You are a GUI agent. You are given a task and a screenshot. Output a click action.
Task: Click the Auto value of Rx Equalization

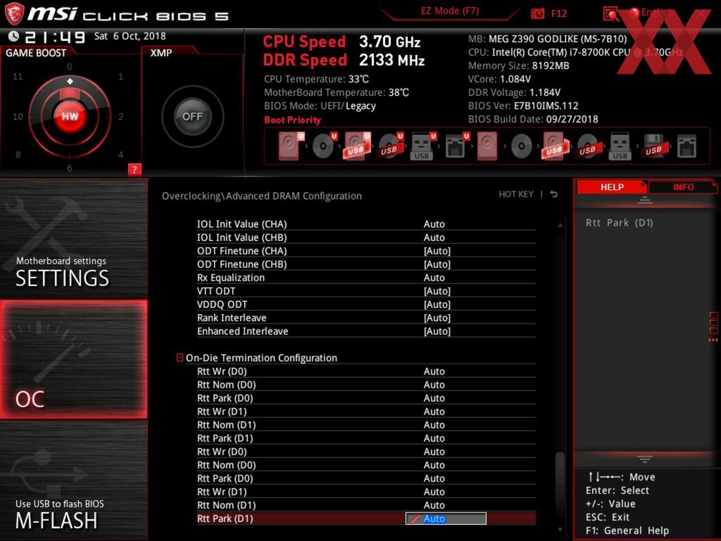point(434,277)
